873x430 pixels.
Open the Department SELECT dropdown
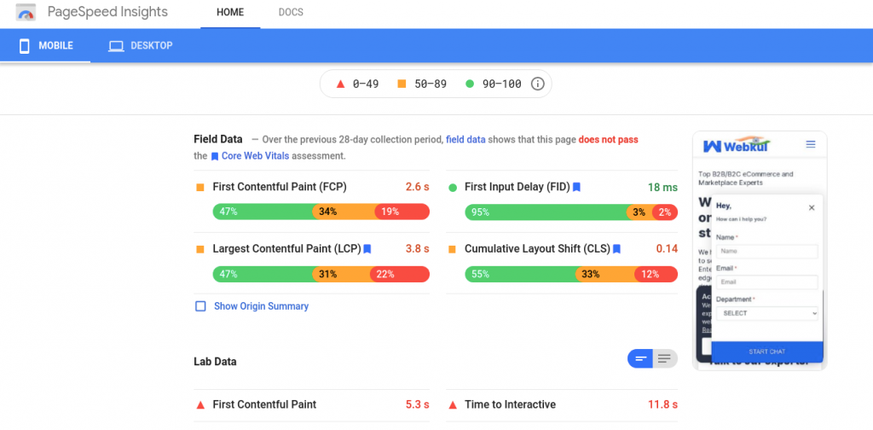pyautogui.click(x=767, y=313)
